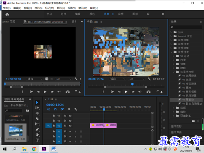Screen dimensions: 204x153
Task: Expand the 3D 运动 transitions folder
Action: [x=173, y=56]
